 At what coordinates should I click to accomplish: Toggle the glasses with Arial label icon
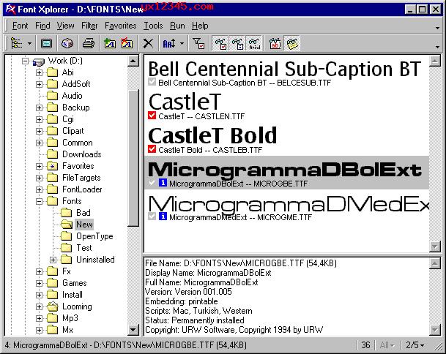click(x=255, y=44)
